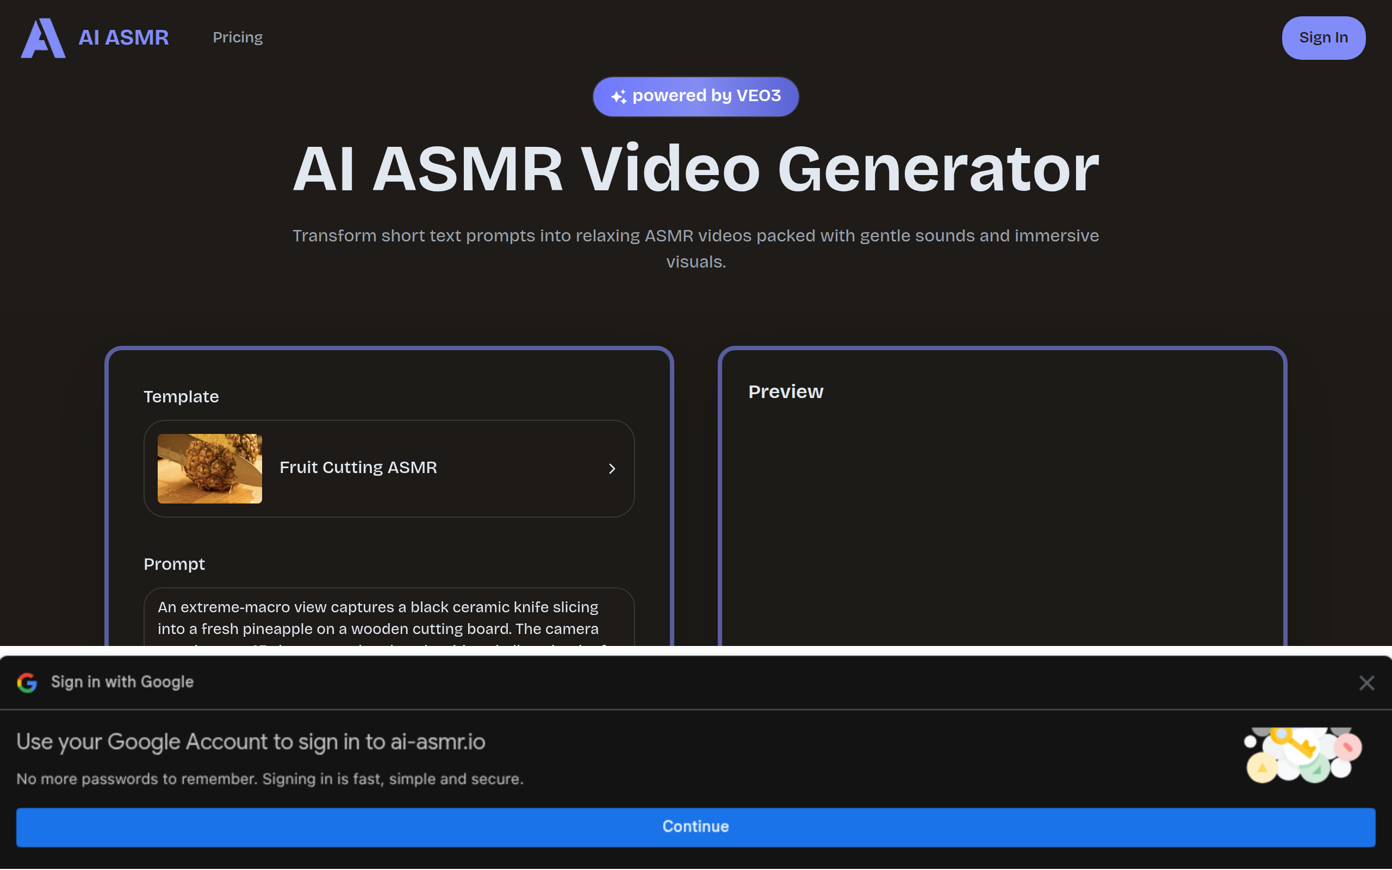
Task: Click 'Sign in with Google' header text
Action: click(x=122, y=682)
